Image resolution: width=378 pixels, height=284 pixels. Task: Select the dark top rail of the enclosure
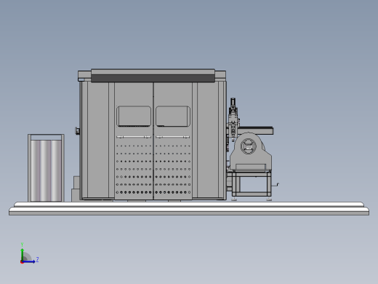[x=153, y=79]
